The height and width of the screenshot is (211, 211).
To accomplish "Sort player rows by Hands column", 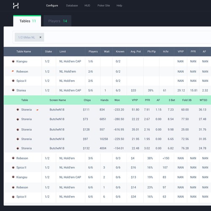I will pos(104,100).
